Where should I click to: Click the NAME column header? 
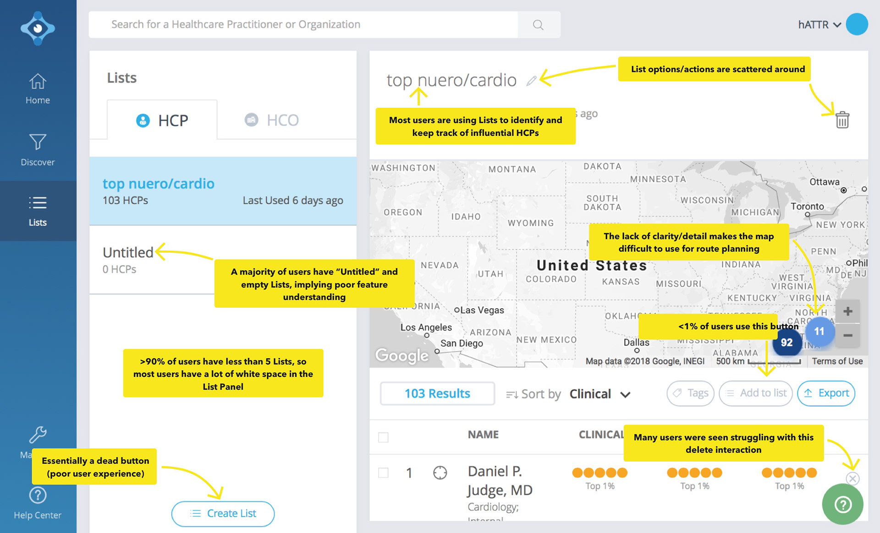(483, 435)
